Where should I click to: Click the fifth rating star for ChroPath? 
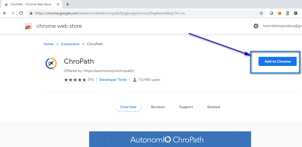point(84,80)
